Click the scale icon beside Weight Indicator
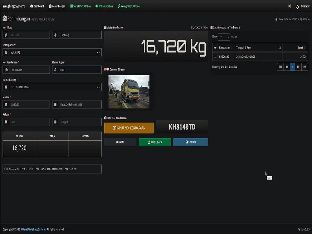Image resolution: width=312 pixels, height=234 pixels. [105, 27]
